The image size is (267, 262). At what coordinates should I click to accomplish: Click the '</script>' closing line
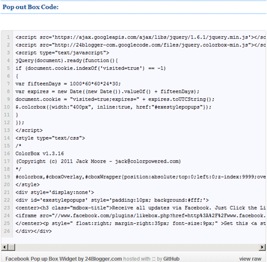point(29,130)
